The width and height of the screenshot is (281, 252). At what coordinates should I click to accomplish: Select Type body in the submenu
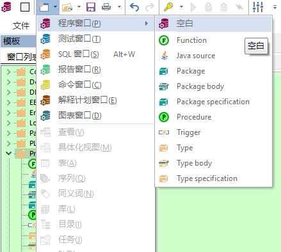click(x=213, y=163)
